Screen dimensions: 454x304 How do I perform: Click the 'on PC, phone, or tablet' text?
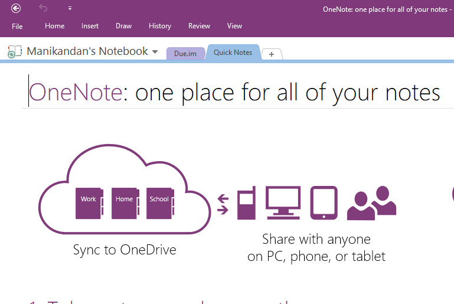coord(316,257)
